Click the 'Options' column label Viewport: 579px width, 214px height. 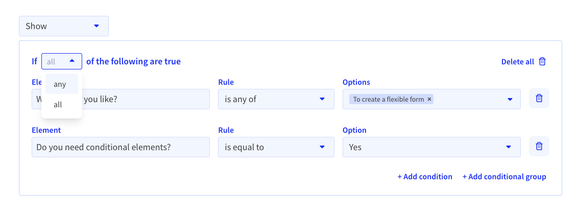pos(356,82)
